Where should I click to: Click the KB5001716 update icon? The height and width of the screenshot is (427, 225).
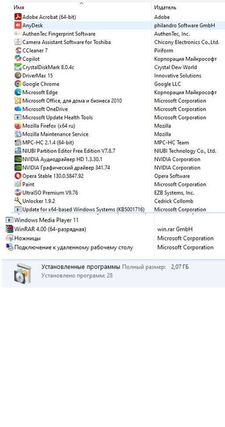(x=18, y=210)
